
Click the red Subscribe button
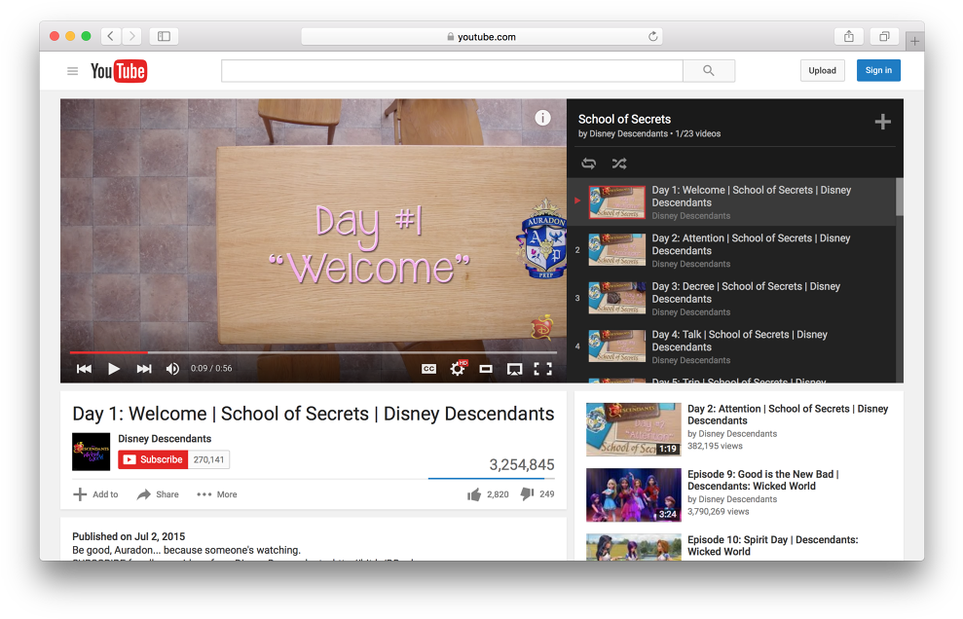pos(153,459)
